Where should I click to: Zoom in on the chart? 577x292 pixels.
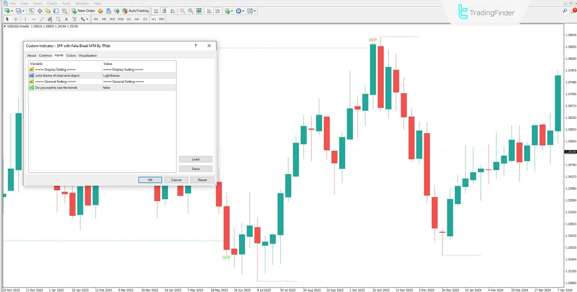[x=182, y=11]
